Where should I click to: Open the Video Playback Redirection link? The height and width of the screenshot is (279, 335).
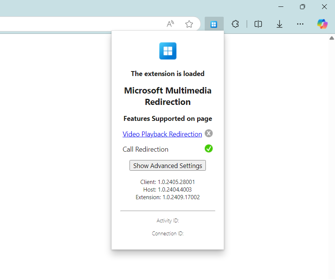click(x=162, y=134)
